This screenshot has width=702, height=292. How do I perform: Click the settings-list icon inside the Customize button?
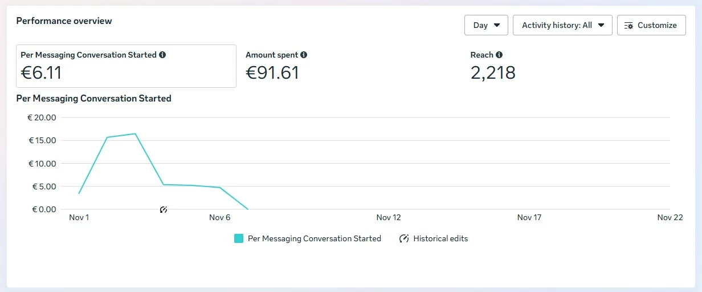coord(629,26)
